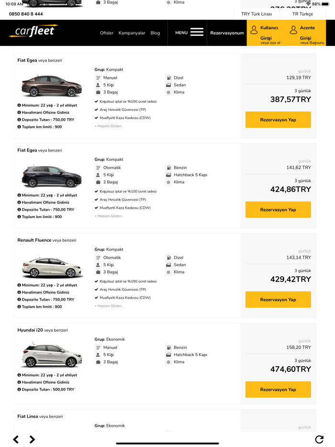Viewport: 335px width, 447px height.
Task: Click the reload page icon
Action: click(320, 439)
